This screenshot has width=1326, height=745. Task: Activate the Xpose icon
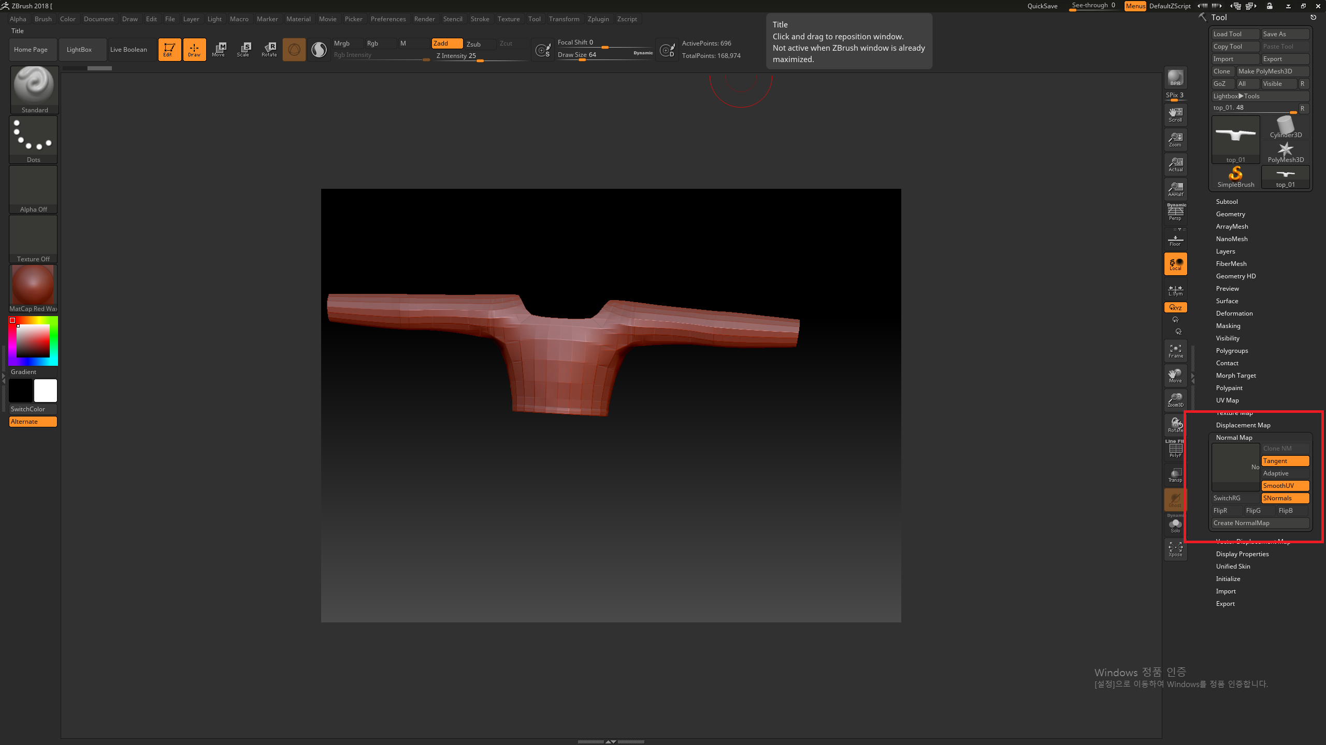1175,549
